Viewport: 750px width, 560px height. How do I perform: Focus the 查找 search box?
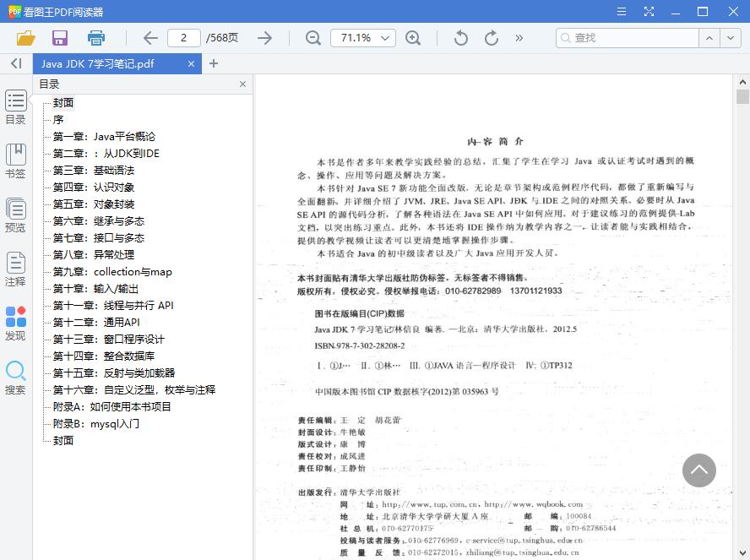click(x=627, y=38)
